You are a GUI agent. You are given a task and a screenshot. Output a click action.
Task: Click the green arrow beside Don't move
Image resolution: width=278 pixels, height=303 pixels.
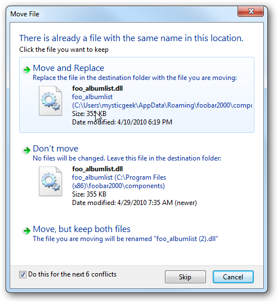26,150
